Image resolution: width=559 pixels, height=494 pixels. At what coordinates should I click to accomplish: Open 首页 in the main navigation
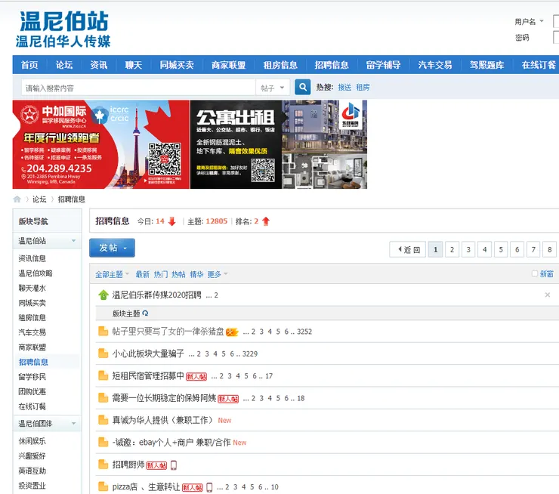[x=29, y=65]
